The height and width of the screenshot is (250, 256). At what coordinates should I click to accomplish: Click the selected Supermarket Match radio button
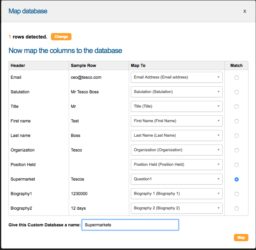click(x=237, y=179)
